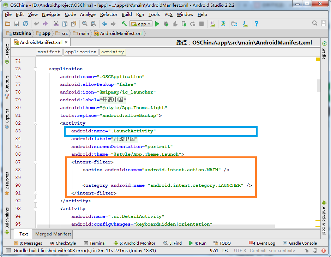Click fold end marker at line 92
331x257 pixels.
click(x=35, y=201)
